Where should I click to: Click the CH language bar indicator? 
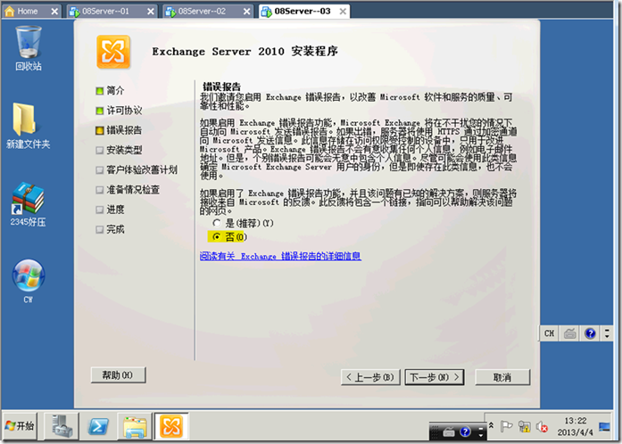tap(549, 333)
